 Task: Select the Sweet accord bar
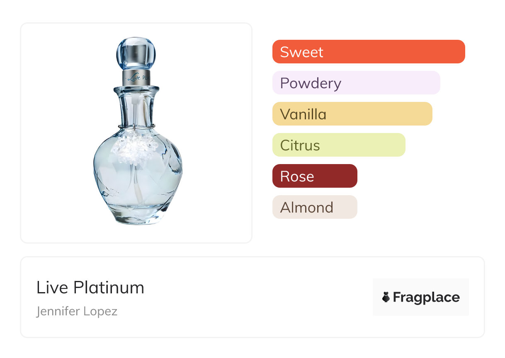[369, 52]
